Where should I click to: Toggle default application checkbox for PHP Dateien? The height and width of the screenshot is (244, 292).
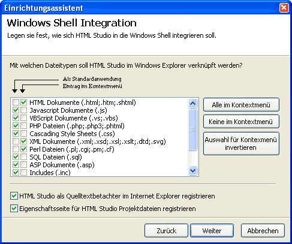16,126
